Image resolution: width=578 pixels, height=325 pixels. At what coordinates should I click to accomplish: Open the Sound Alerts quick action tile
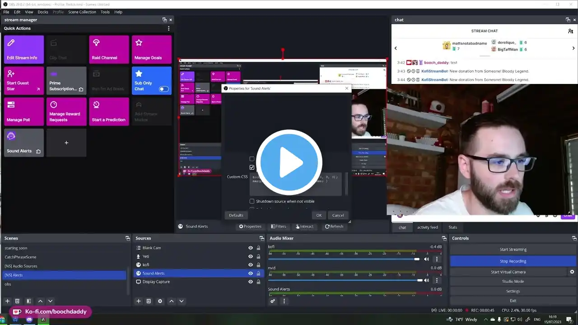click(x=24, y=143)
